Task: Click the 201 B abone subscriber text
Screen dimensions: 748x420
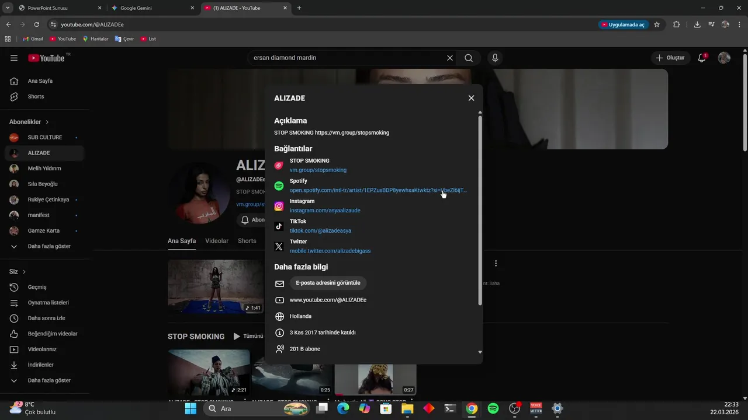Action: (305, 349)
